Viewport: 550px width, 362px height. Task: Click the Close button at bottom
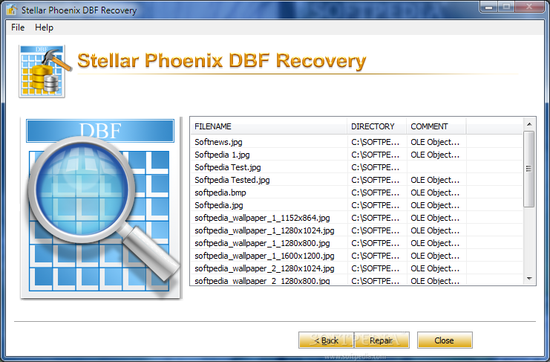(x=445, y=340)
